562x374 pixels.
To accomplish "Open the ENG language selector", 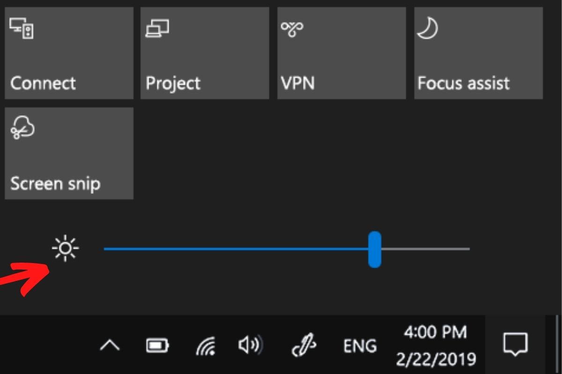I will click(x=360, y=346).
